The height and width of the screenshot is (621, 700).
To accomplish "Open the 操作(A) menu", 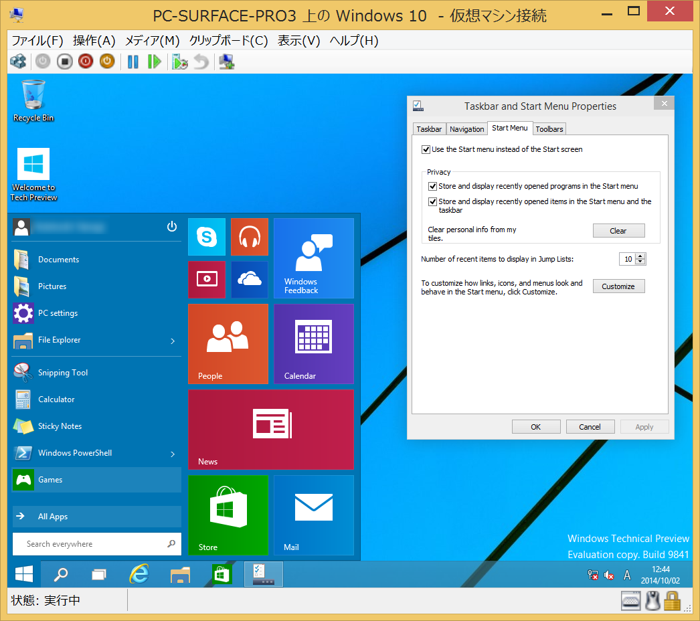I will click(94, 41).
